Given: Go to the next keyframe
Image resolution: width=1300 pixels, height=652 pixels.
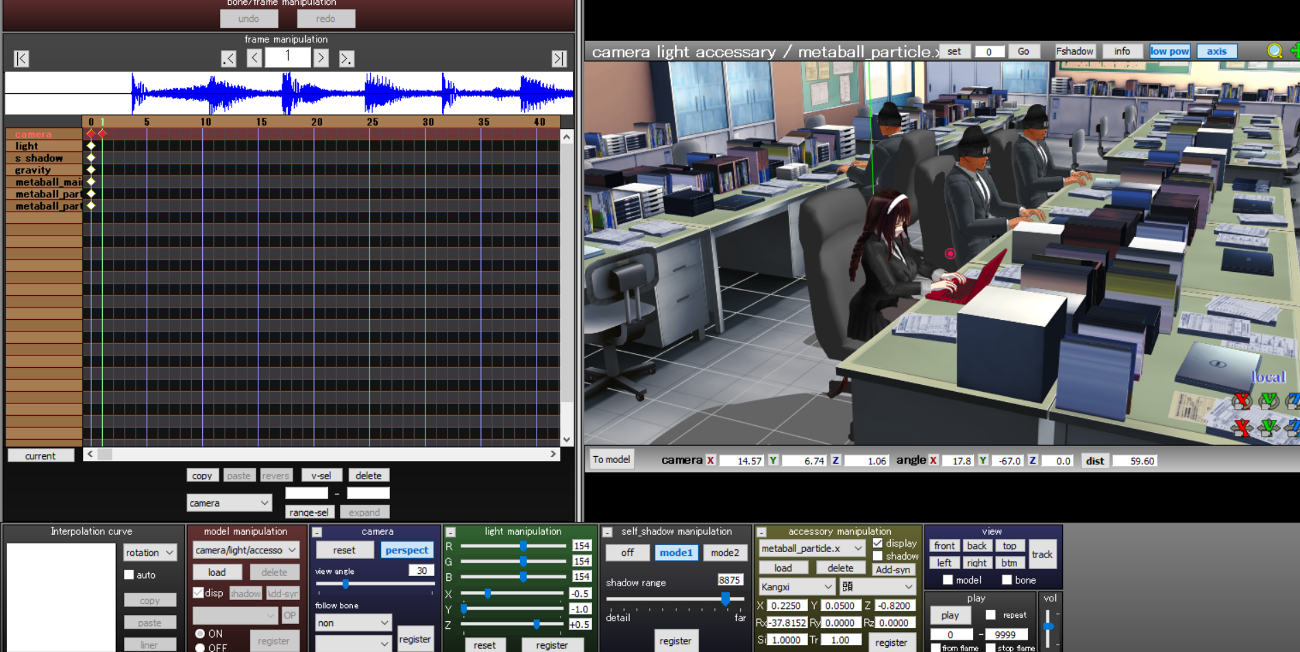Looking at the screenshot, I should tap(346, 59).
